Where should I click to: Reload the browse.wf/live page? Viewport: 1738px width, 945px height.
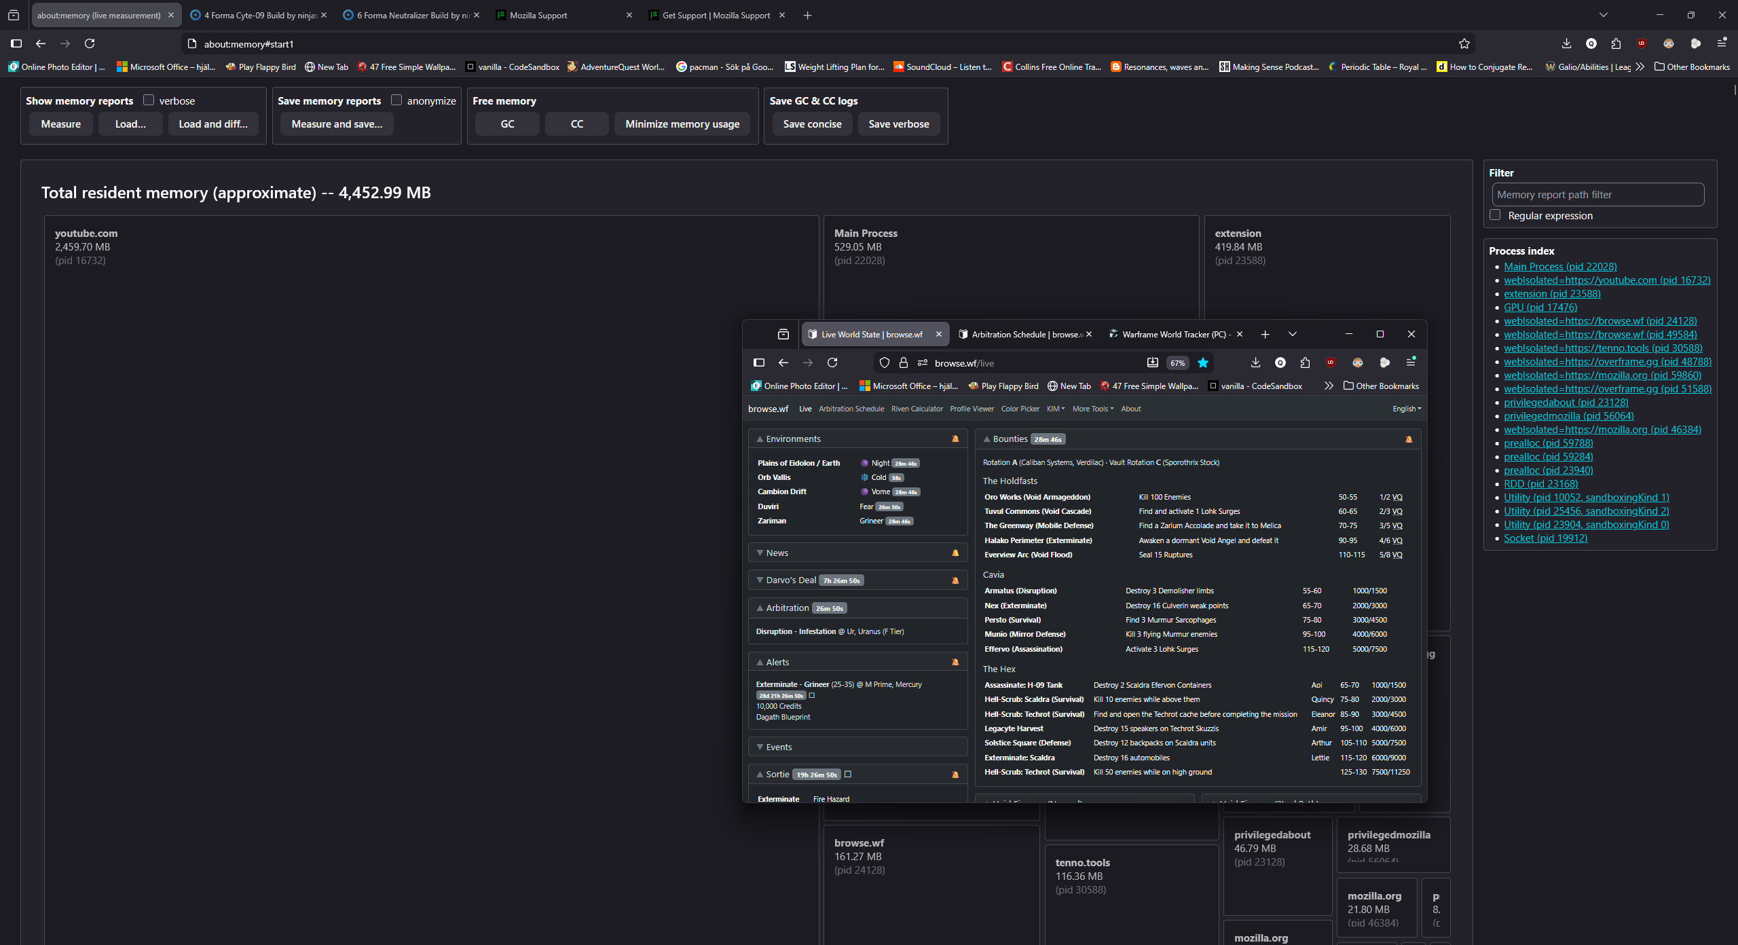coord(832,363)
